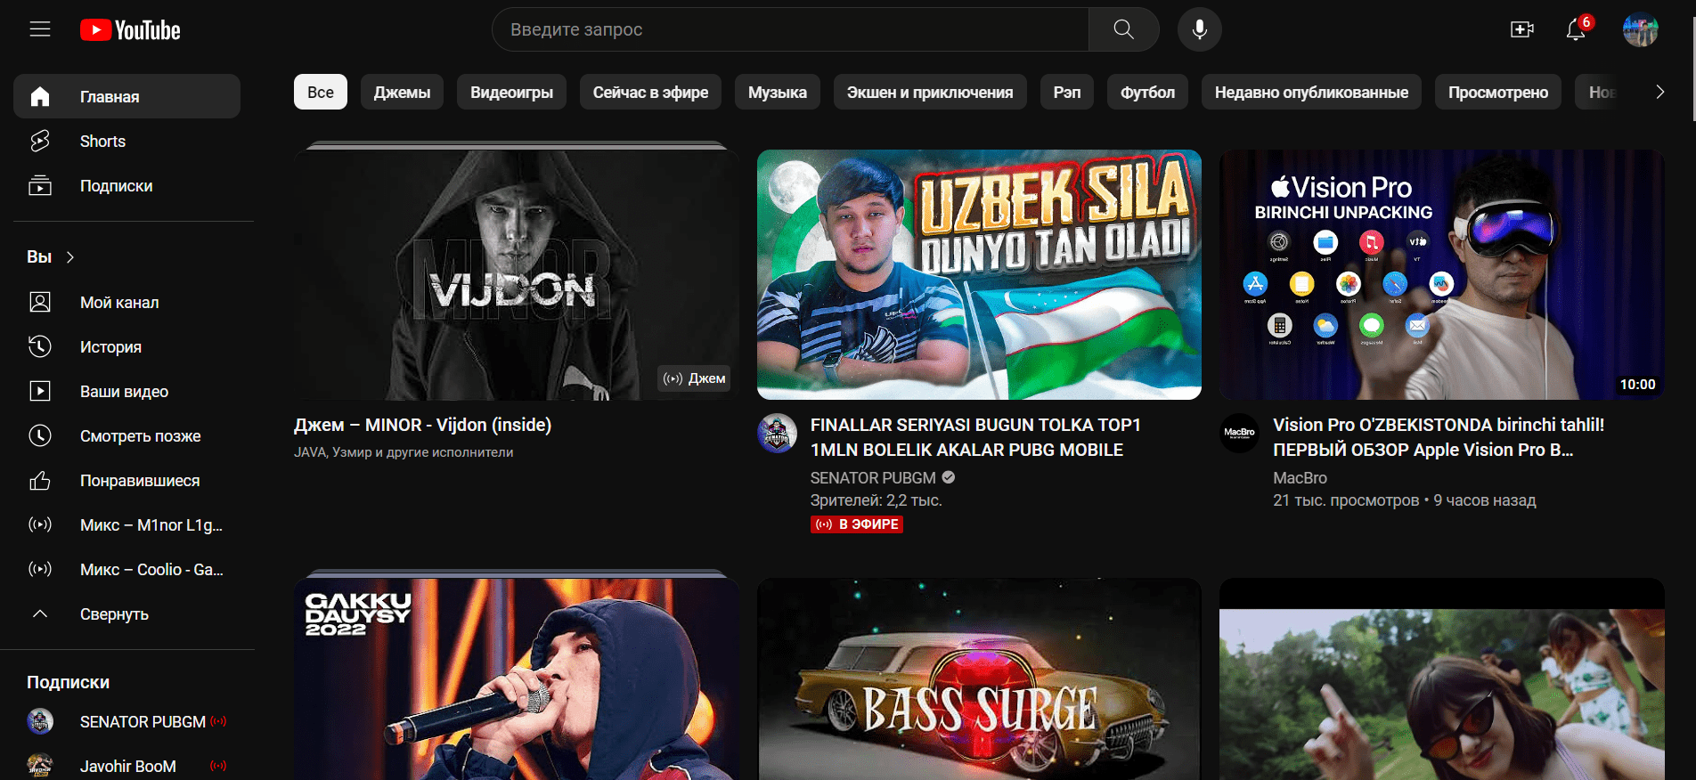The width and height of the screenshot is (1696, 780).
Task: Open the thumbnail with woman in sunglasses
Action: pos(1441,679)
